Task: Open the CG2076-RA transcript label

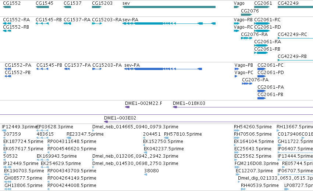Action: click(x=254, y=34)
